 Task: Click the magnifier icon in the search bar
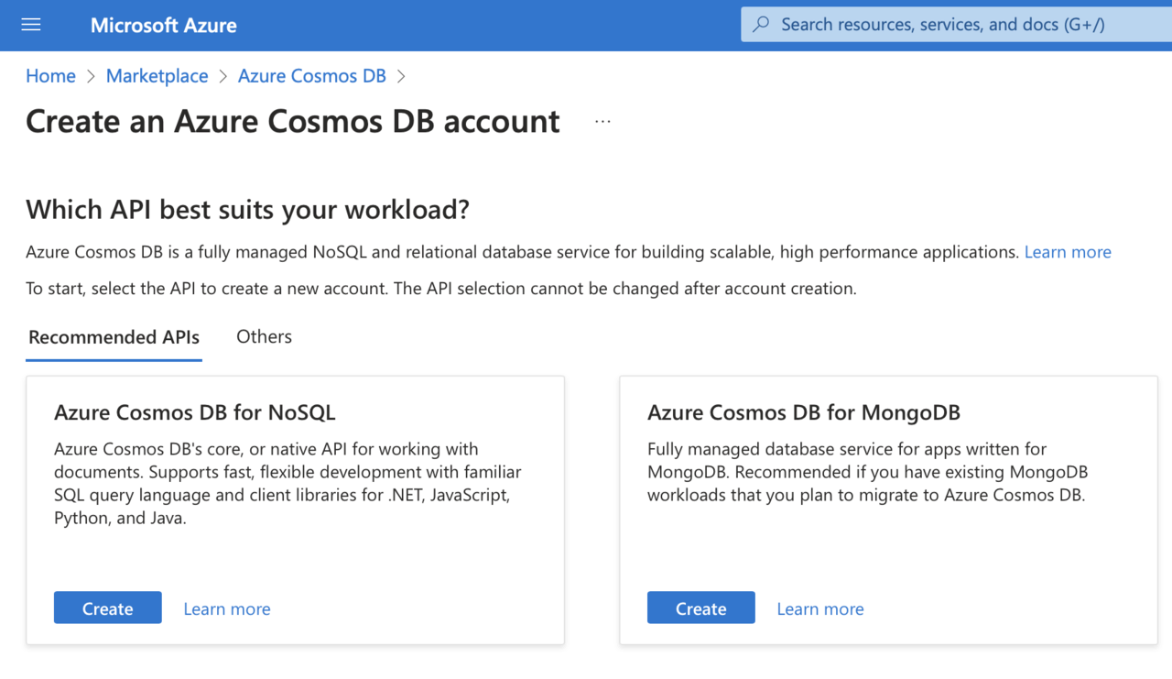pos(761,25)
